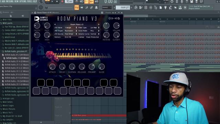Image resolution: width=220 pixels, height=124 pixels.
Task: Click the ATTACK knob in Room Piano
Action: pos(52,66)
